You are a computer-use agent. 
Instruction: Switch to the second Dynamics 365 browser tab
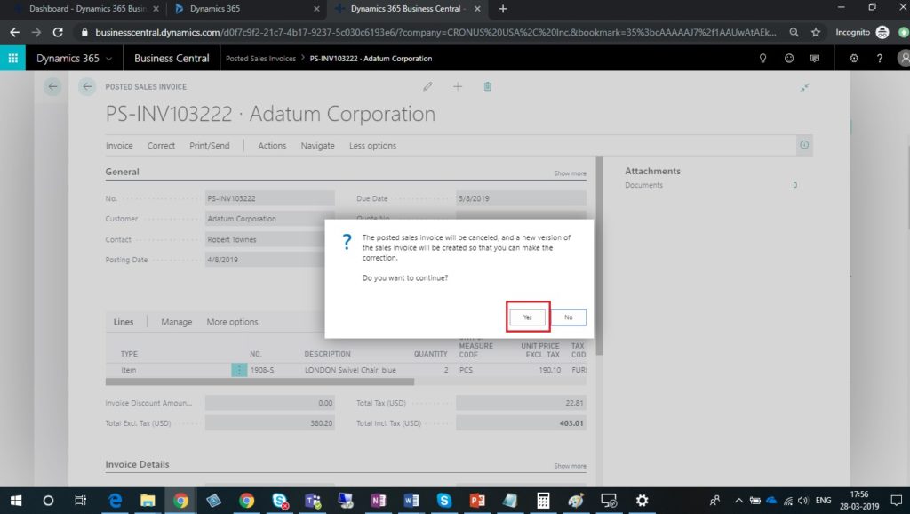tap(247, 9)
